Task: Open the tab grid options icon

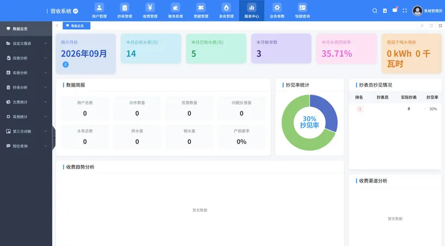Action: [x=440, y=26]
